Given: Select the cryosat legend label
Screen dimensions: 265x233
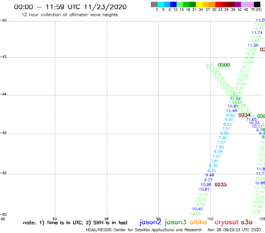Looking at the screenshot, I should click(227, 222).
